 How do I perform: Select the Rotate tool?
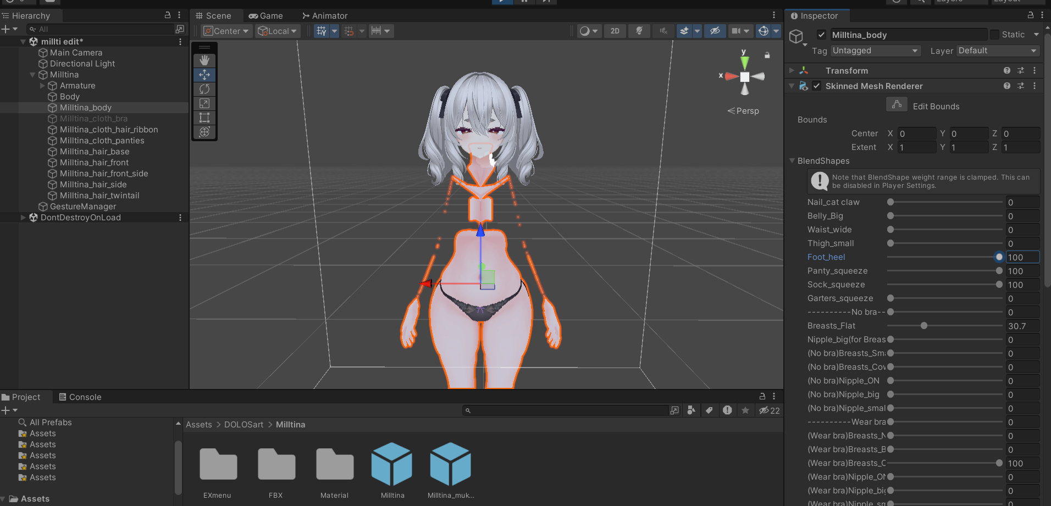(204, 88)
